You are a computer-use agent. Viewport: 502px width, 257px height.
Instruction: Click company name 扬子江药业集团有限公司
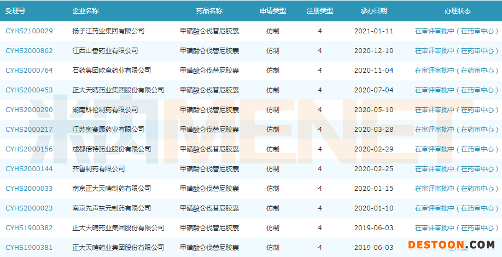click(108, 31)
